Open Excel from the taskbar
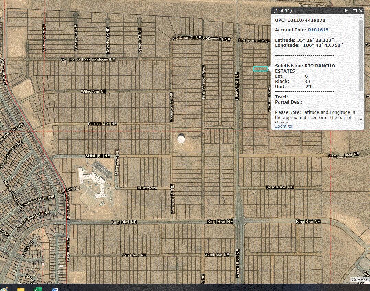This screenshot has width=370, height=291. [x=37, y=289]
